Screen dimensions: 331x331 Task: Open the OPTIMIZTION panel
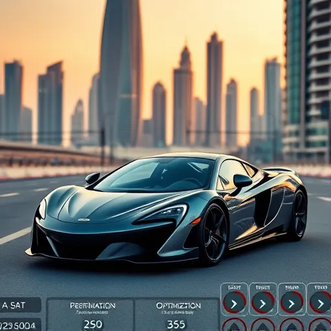click(177, 315)
